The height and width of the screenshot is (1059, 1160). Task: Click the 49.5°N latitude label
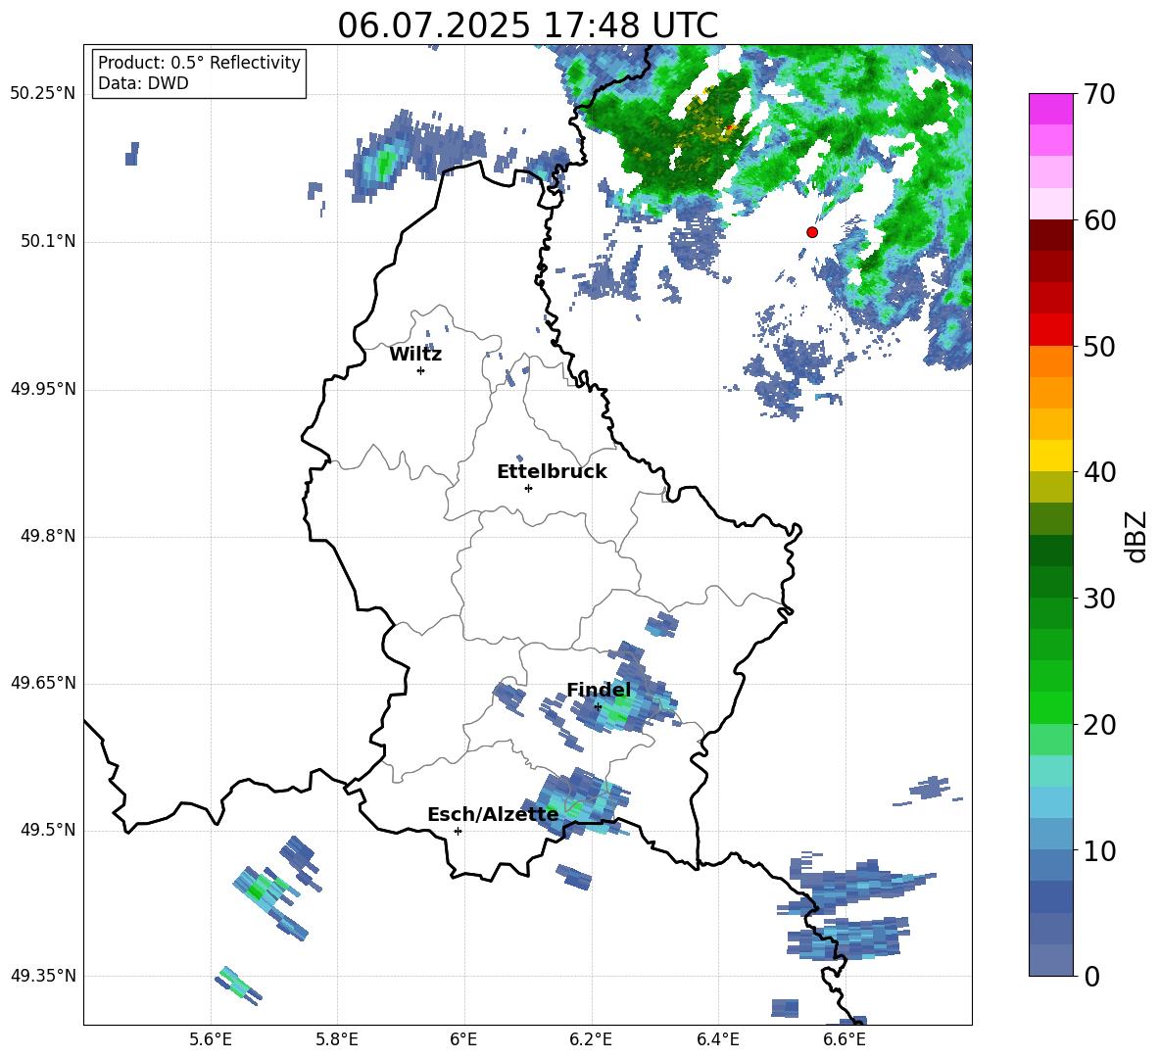[x=48, y=830]
